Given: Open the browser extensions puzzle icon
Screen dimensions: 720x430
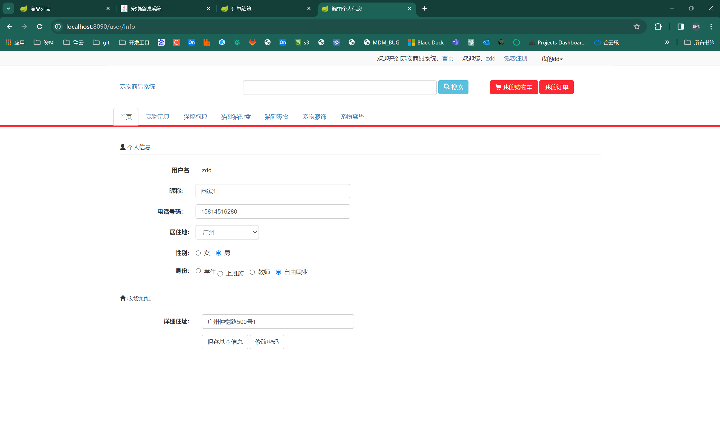Looking at the screenshot, I should pyautogui.click(x=658, y=27).
